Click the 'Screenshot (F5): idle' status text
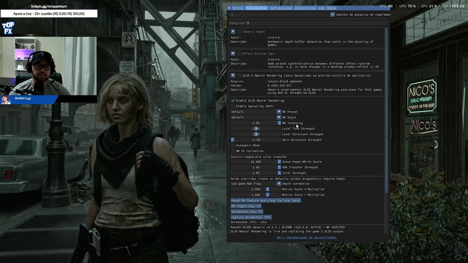Screen dimensions: 468x263 coord(248,222)
